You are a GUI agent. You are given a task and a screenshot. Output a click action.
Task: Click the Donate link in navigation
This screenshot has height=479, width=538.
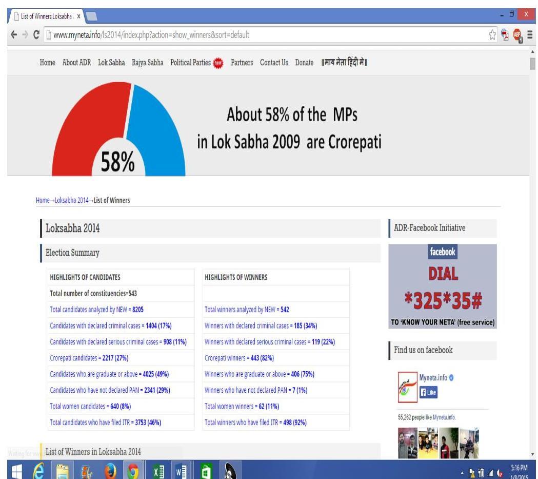click(304, 63)
